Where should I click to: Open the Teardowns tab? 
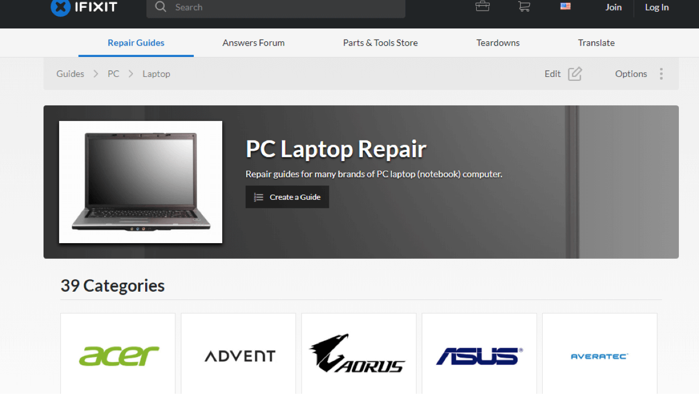point(498,43)
